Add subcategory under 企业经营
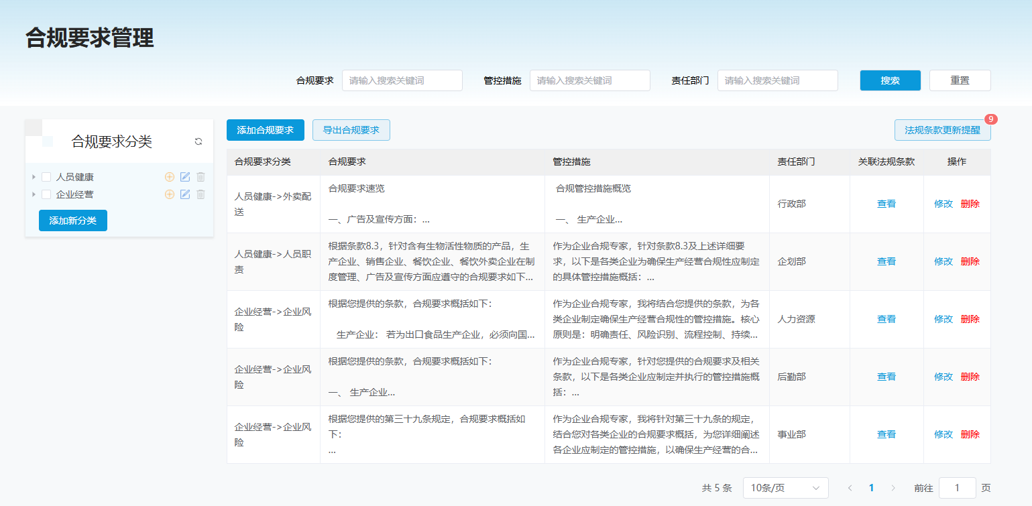This screenshot has height=506, width=1032. [x=170, y=194]
